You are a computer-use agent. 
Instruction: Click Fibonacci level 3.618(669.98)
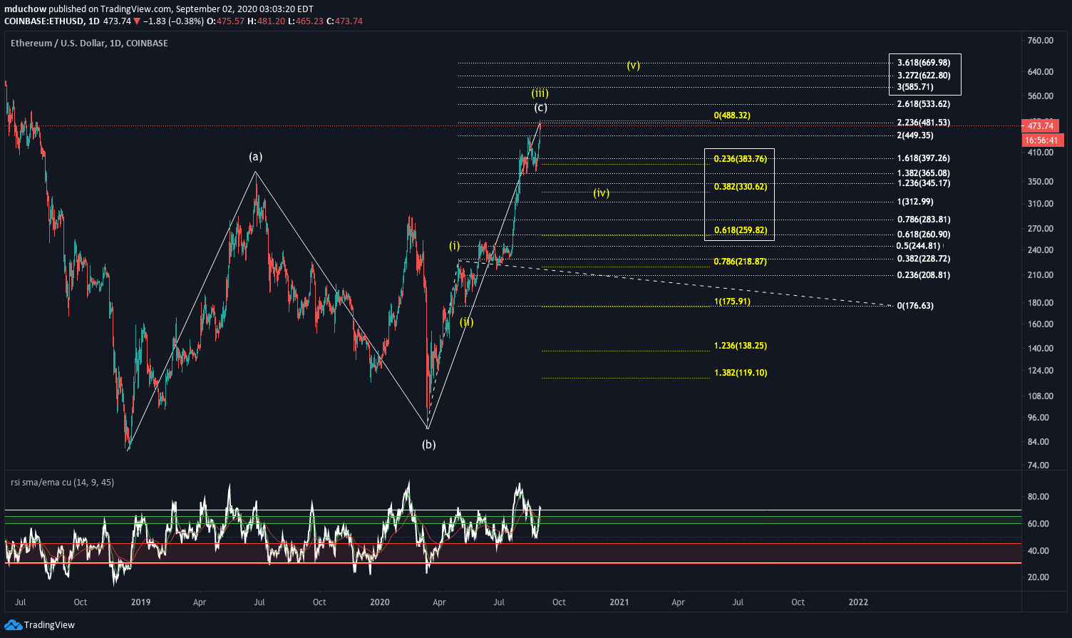(924, 63)
